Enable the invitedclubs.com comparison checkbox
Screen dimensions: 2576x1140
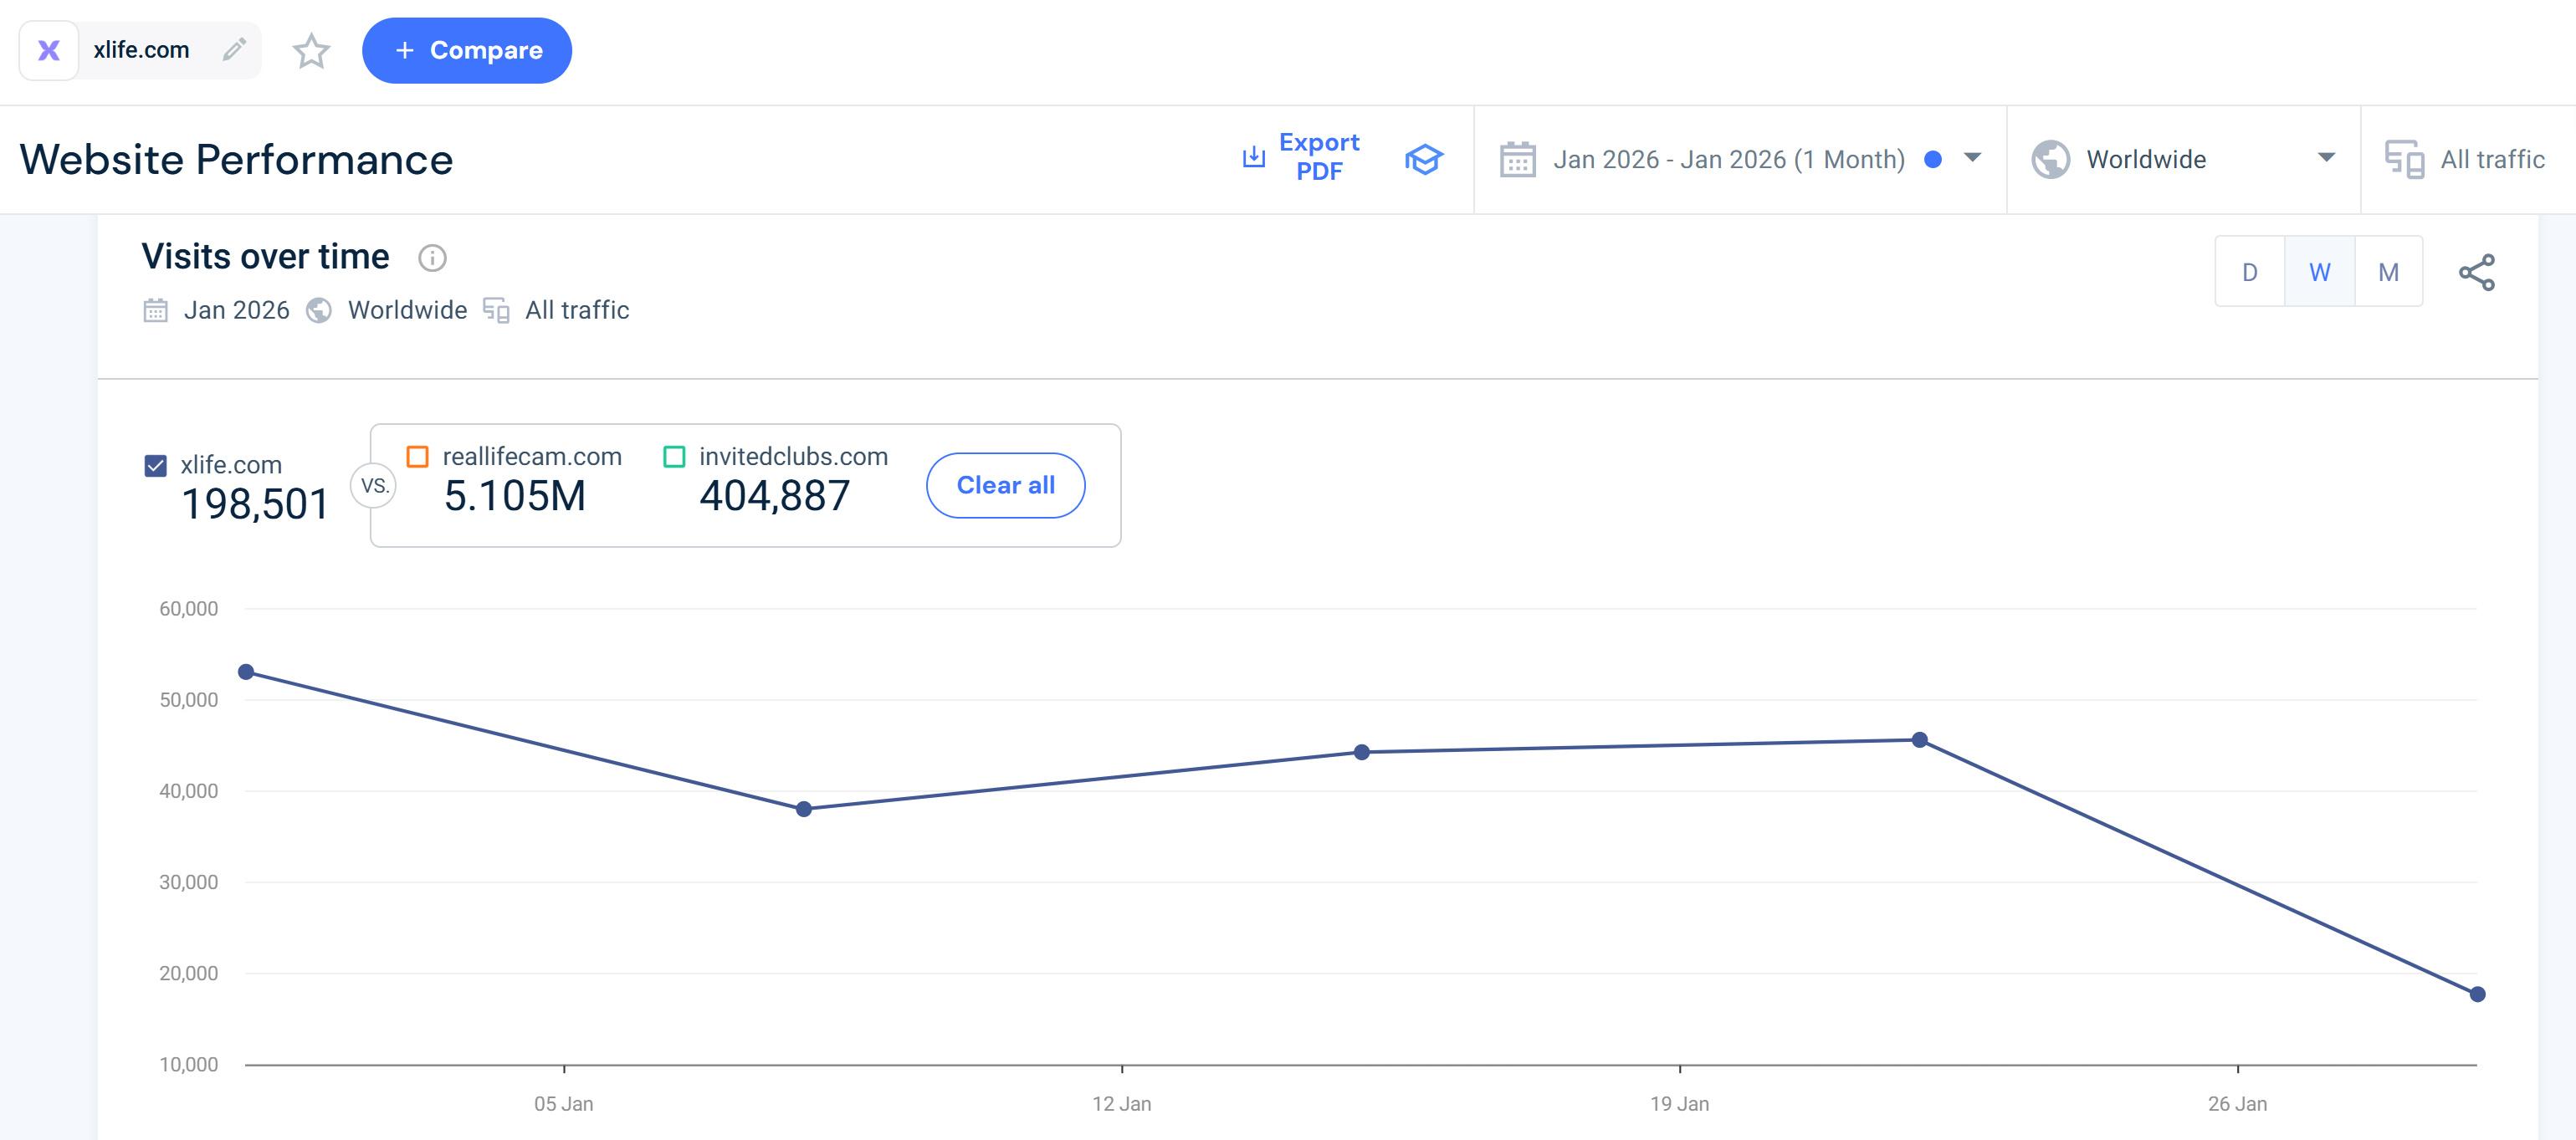point(675,457)
